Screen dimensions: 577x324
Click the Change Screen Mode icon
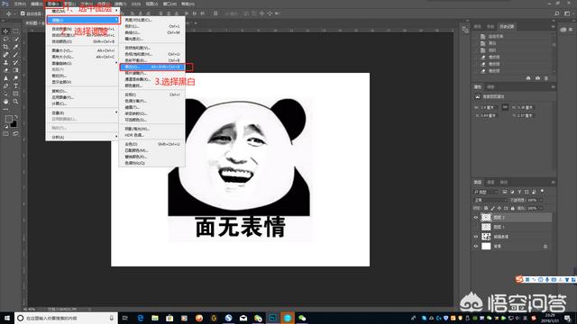15,134
